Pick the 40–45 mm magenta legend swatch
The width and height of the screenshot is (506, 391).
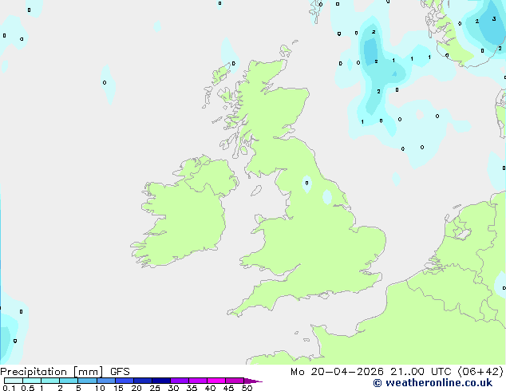(x=216, y=381)
